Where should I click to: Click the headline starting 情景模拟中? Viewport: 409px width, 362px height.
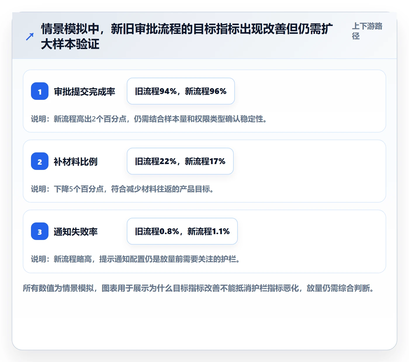click(187, 36)
